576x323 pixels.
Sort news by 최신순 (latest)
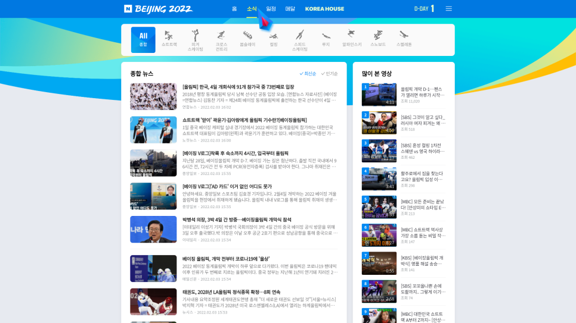pos(308,74)
